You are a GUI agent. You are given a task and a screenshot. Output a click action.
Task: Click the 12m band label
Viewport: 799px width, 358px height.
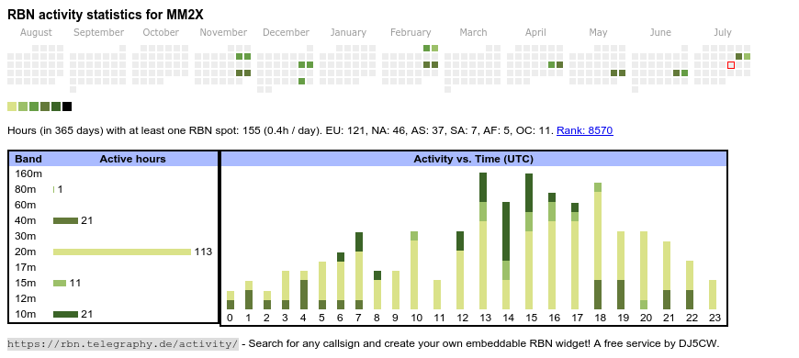pyautogui.click(x=26, y=298)
